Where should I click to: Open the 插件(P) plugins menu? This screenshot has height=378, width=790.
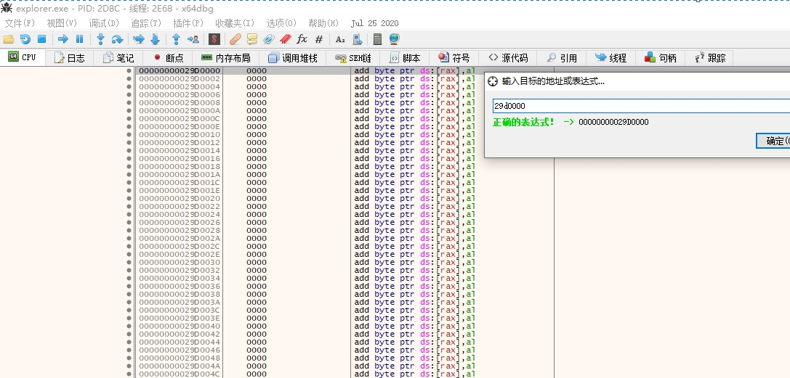tap(187, 23)
